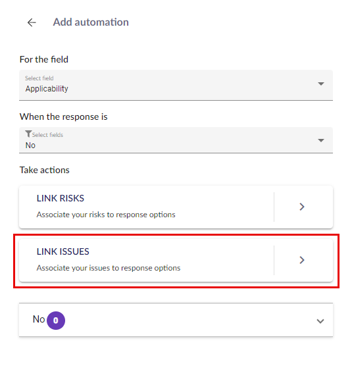Expand the No accordion with its down chevron
Viewport: 352px width, 368px height.
click(x=320, y=321)
